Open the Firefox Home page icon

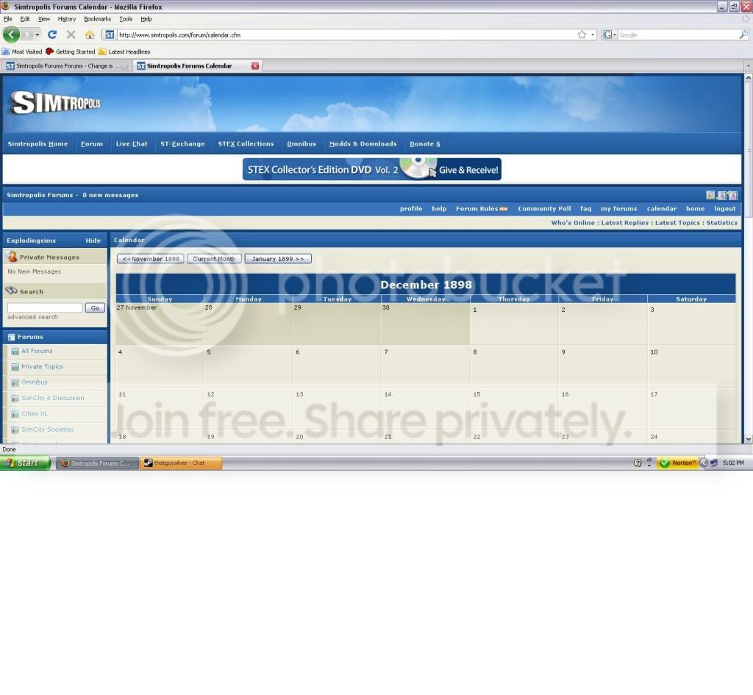pyautogui.click(x=89, y=35)
